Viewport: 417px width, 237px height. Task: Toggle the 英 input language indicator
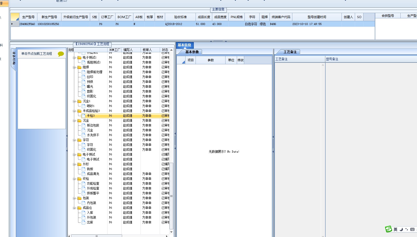(x=395, y=229)
